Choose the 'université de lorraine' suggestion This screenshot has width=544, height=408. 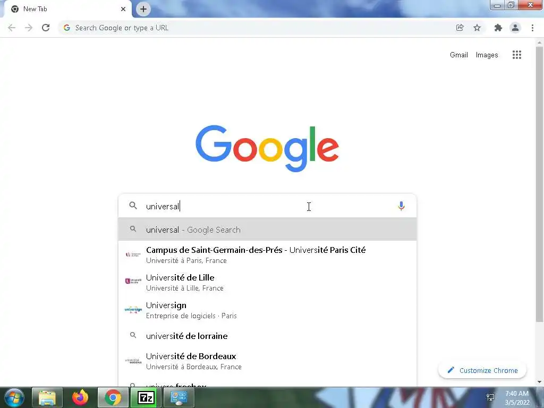pyautogui.click(x=267, y=336)
